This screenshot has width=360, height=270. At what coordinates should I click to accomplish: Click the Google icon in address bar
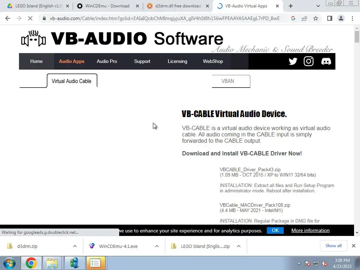[293, 18]
